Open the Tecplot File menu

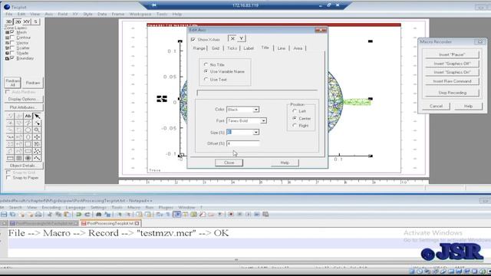8,14
